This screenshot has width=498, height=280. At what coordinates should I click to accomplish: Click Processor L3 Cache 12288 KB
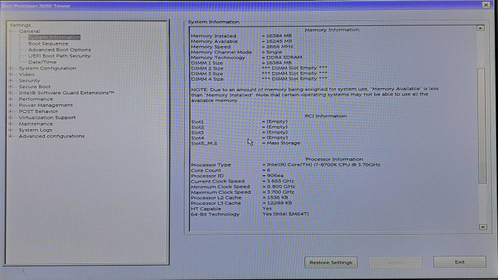click(279, 203)
